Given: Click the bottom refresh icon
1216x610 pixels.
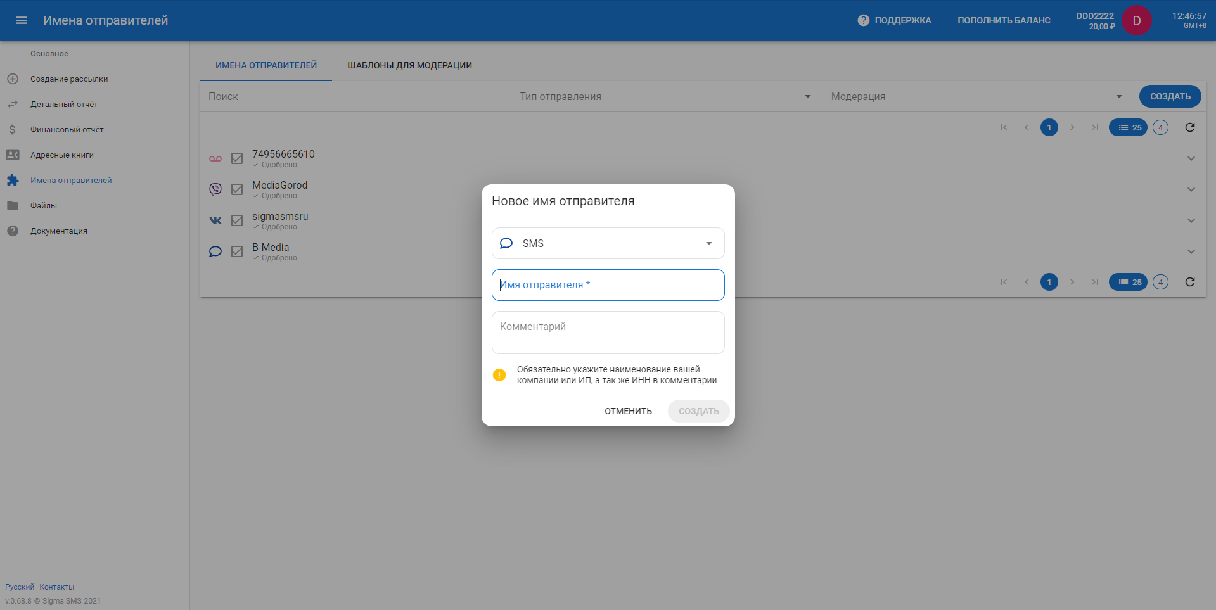Looking at the screenshot, I should pos(1190,282).
